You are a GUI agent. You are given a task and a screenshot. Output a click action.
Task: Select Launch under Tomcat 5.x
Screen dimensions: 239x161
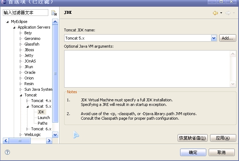(x=44, y=118)
